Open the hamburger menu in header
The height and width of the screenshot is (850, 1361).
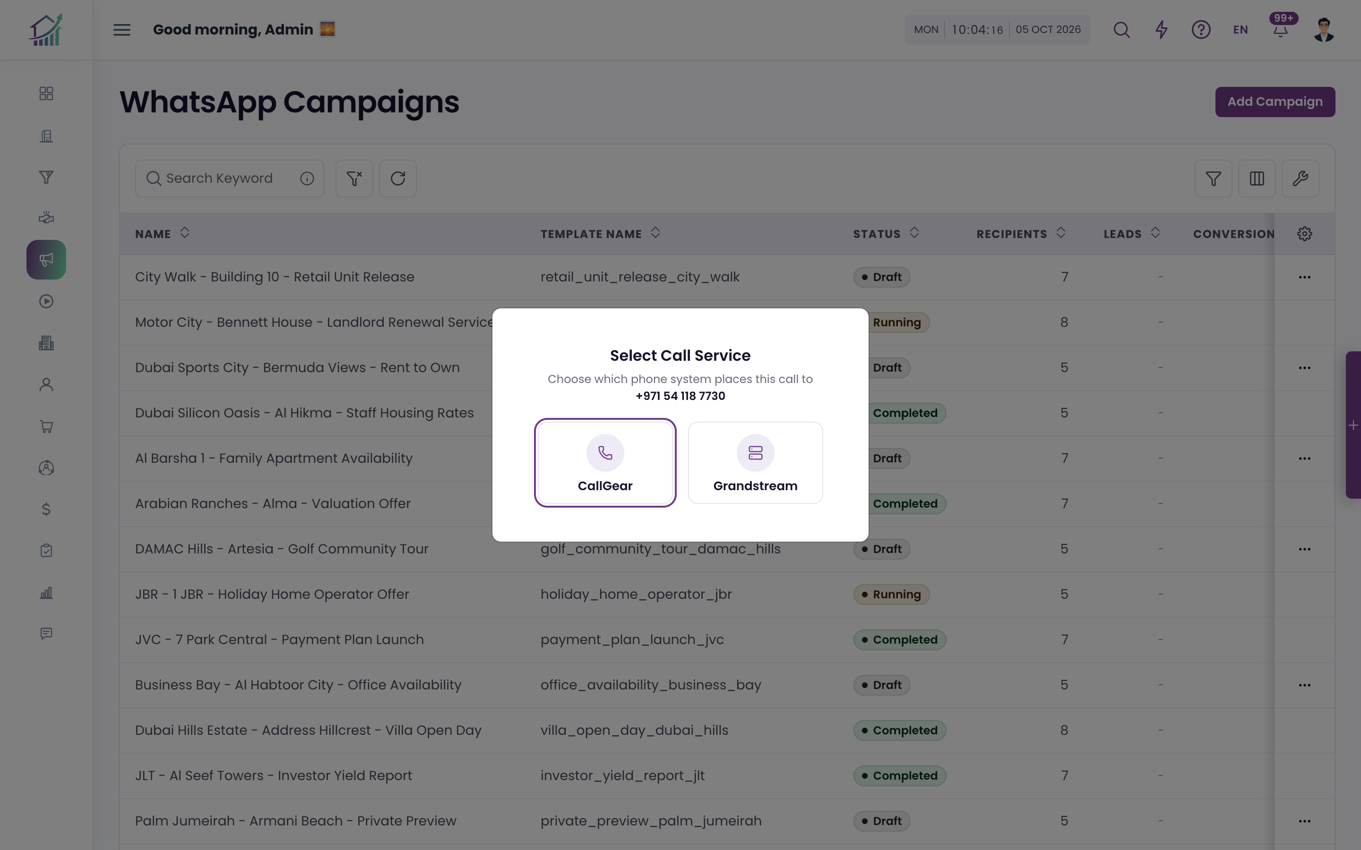pyautogui.click(x=122, y=30)
